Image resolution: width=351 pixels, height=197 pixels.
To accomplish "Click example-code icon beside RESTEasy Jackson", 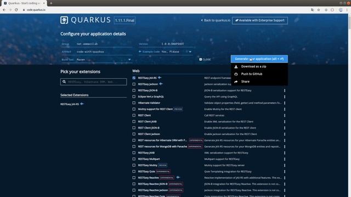I will pyautogui.click(x=161, y=84).
